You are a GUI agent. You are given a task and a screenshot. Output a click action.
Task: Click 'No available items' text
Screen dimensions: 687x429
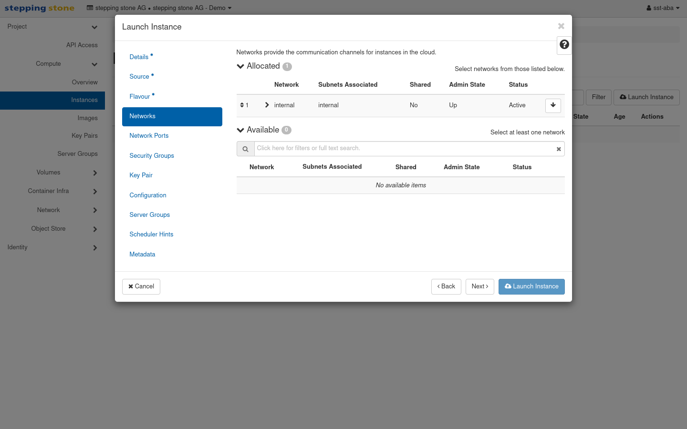coord(401,185)
